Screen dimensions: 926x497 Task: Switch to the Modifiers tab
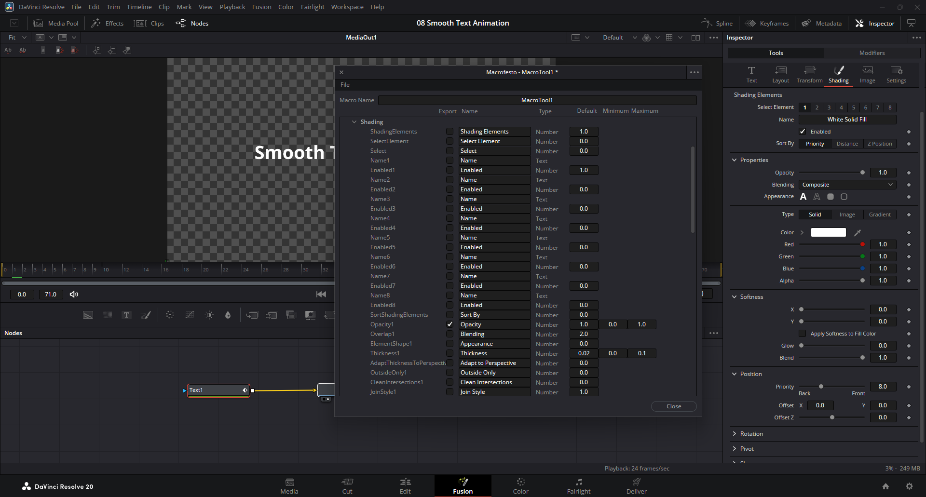point(872,53)
